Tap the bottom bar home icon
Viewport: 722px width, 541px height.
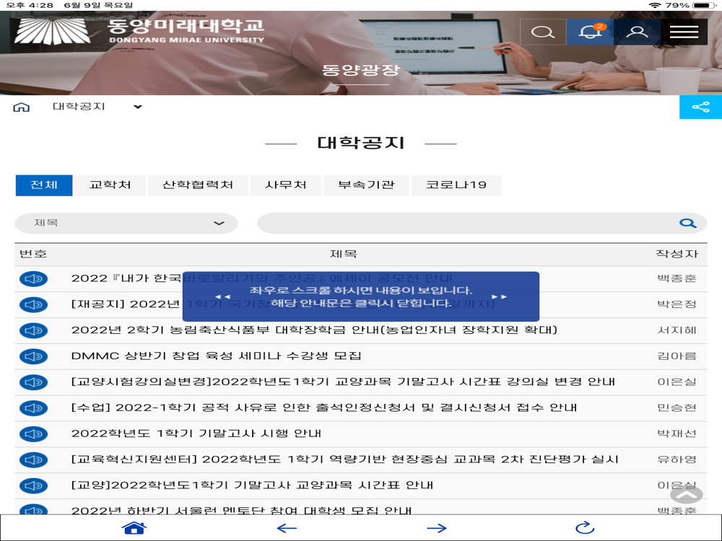tap(134, 528)
